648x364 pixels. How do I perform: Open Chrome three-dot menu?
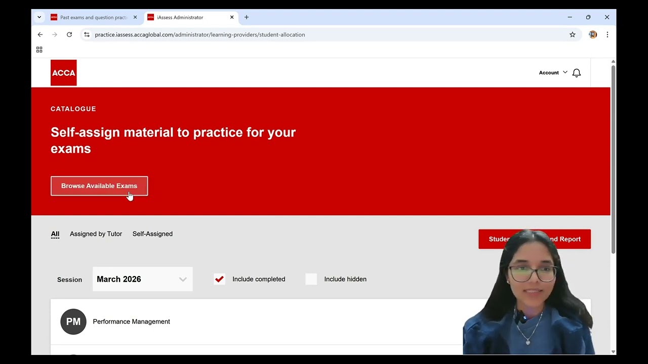(607, 34)
